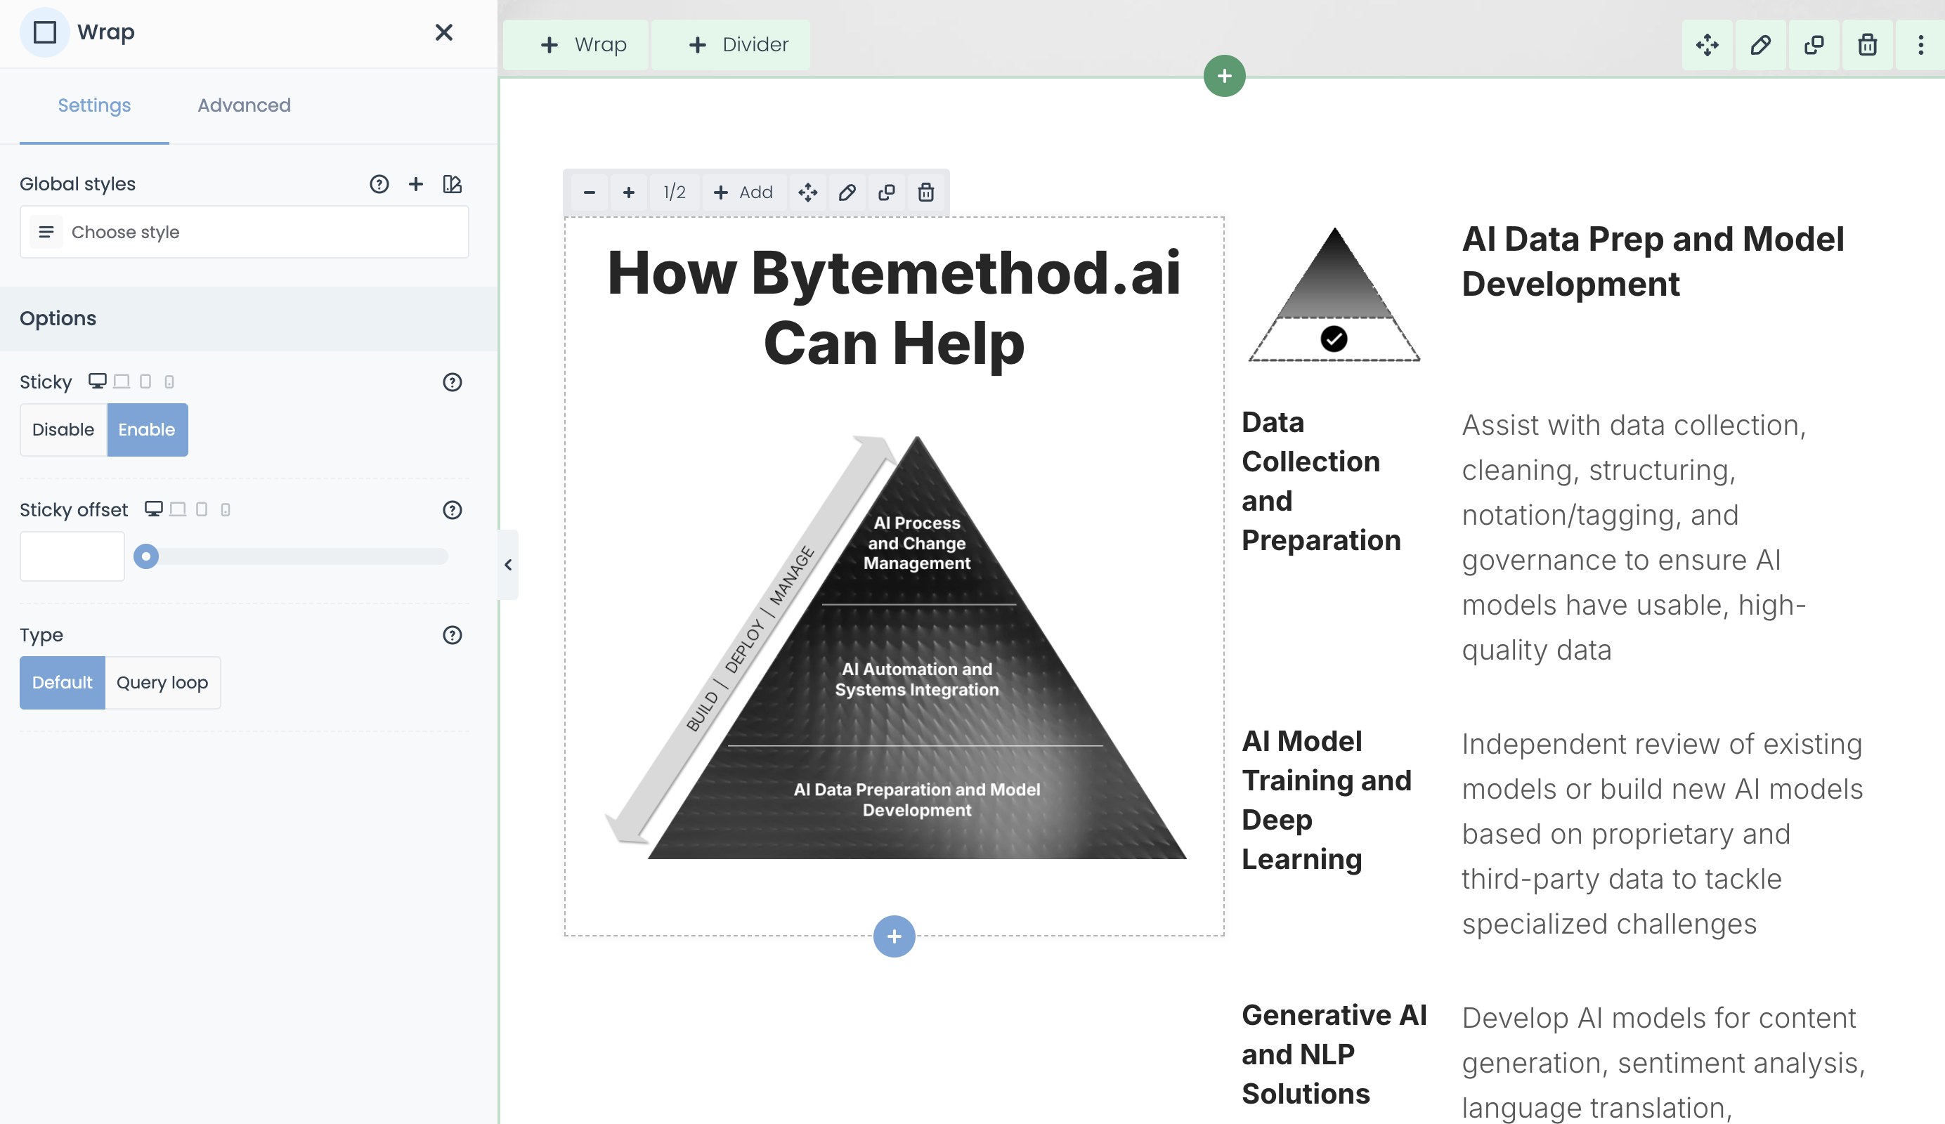Collapse the settings side panel arrow
1945x1124 pixels.
click(508, 565)
